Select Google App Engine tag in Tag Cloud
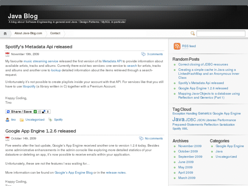Image resolution: width=248 pixels, height=186 pixels. (227, 114)
